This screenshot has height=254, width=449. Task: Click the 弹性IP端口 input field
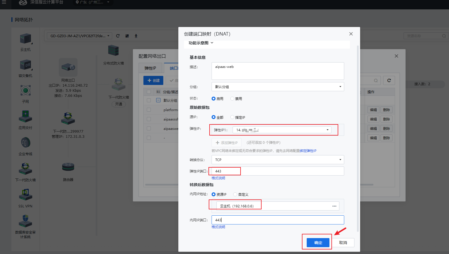coord(277,171)
